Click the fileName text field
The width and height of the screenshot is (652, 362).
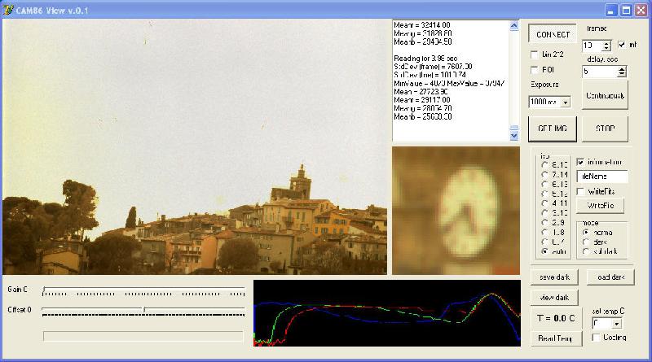pyautogui.click(x=602, y=177)
